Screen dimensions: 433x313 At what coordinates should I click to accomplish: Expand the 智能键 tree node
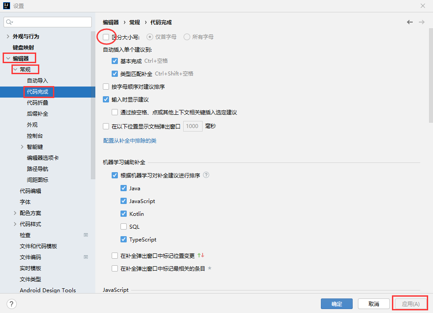(x=22, y=147)
